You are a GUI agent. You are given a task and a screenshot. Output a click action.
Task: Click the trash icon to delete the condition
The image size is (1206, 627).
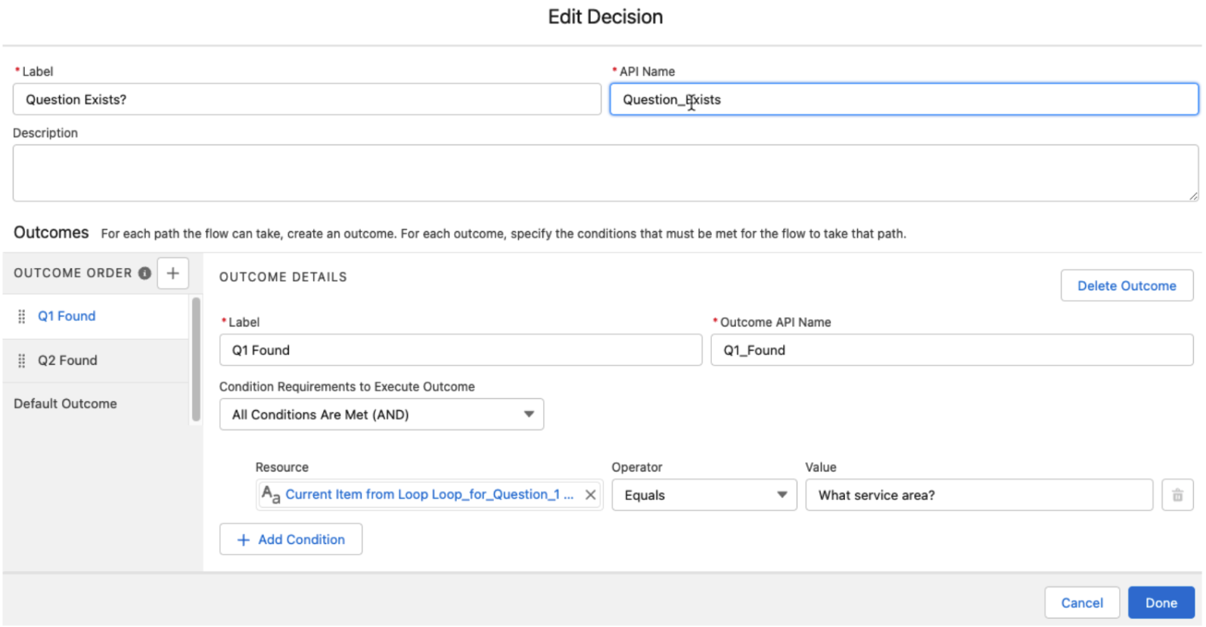click(1177, 496)
